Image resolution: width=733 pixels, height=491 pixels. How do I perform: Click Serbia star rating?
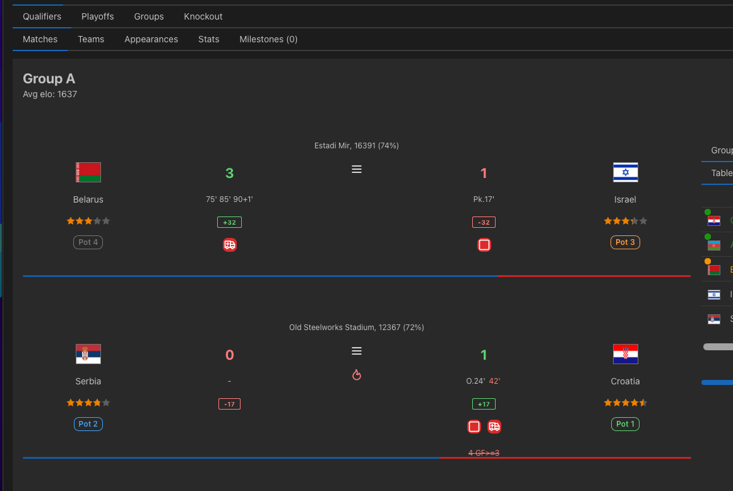point(88,403)
